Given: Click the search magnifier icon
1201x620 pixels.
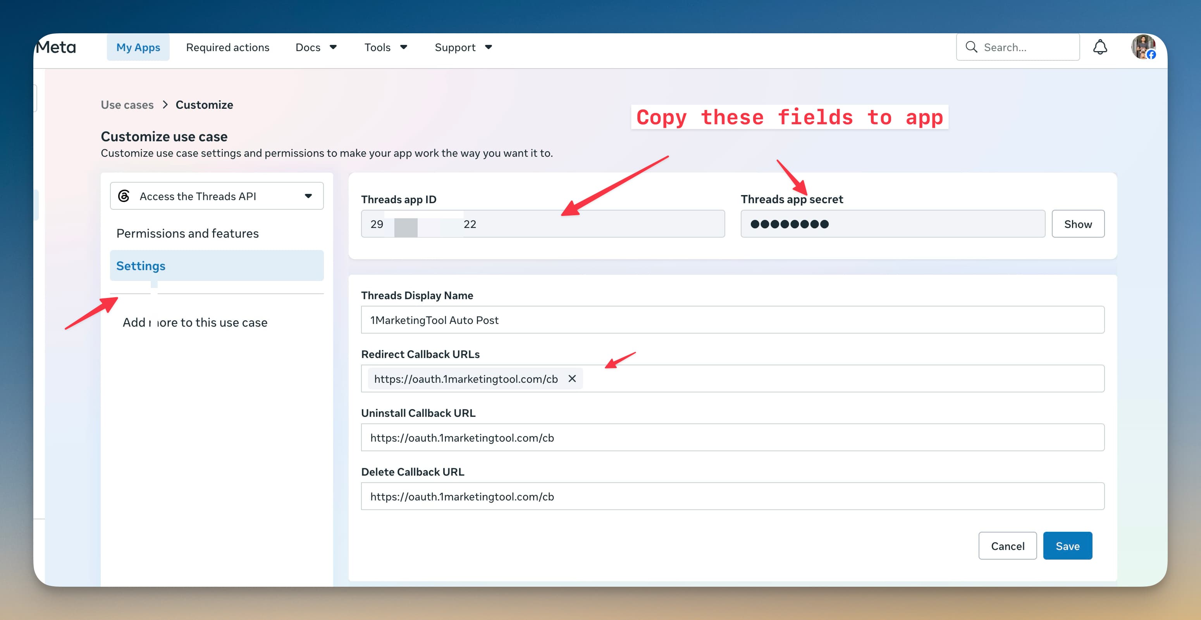Looking at the screenshot, I should coord(971,47).
